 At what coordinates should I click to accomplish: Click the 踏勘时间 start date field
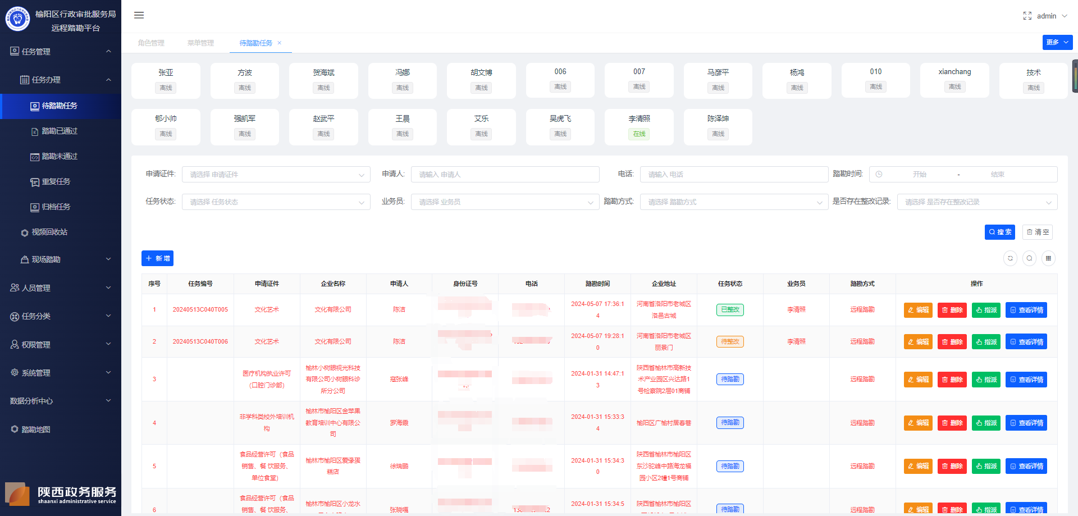click(x=919, y=174)
